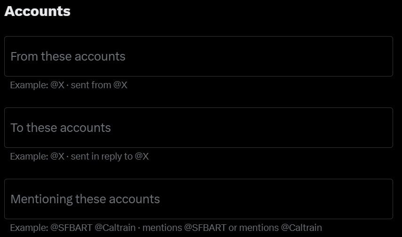Image resolution: width=402 pixels, height=237 pixels.
Task: Click the "From these accounts" placeholder text
Action: pyautogui.click(x=68, y=57)
